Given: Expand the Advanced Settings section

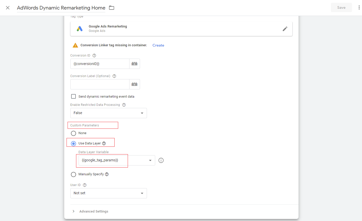Looking at the screenshot, I should pos(94,211).
